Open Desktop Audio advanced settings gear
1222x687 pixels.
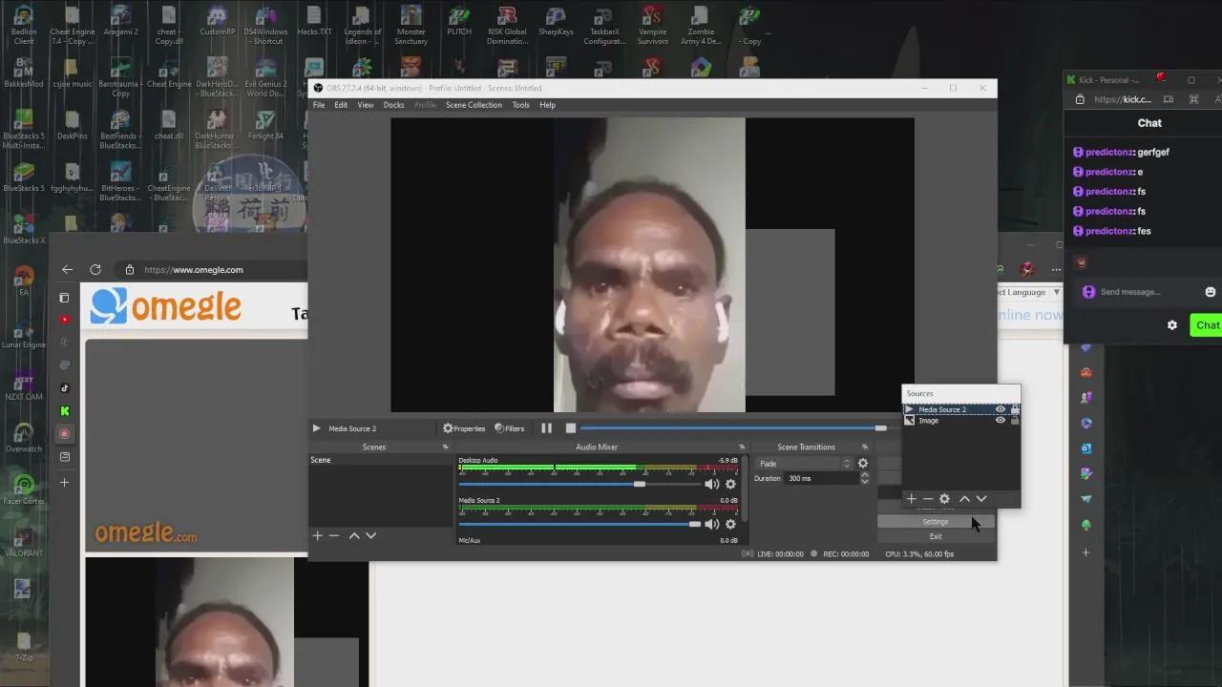point(730,484)
